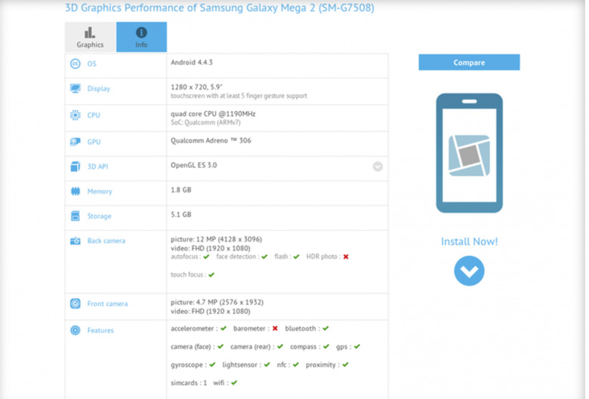Image resolution: width=589 pixels, height=399 pixels.
Task: Click the Front camera label
Action: click(x=107, y=304)
